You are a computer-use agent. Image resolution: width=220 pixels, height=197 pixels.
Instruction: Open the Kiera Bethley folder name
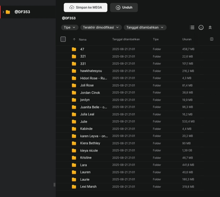click(x=90, y=143)
